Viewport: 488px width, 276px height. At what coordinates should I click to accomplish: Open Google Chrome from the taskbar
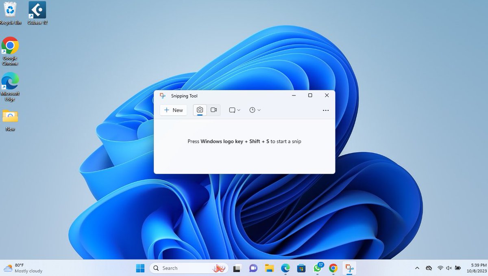pyautogui.click(x=333, y=268)
